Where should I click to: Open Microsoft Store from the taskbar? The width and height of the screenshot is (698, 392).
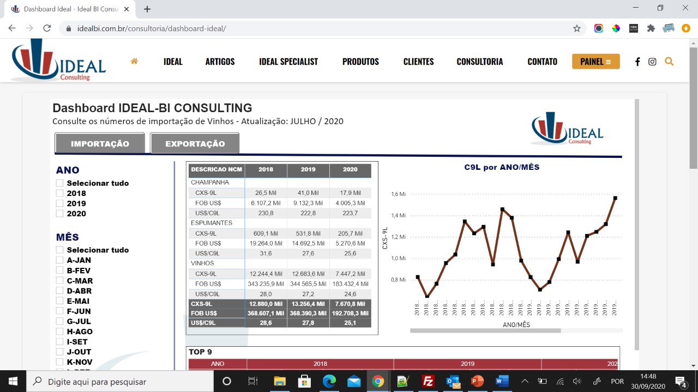pyautogui.click(x=304, y=381)
